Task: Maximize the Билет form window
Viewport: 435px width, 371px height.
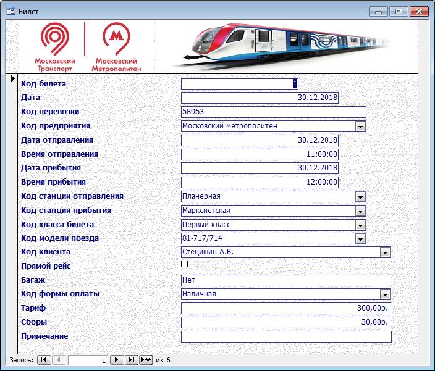Action: point(399,11)
